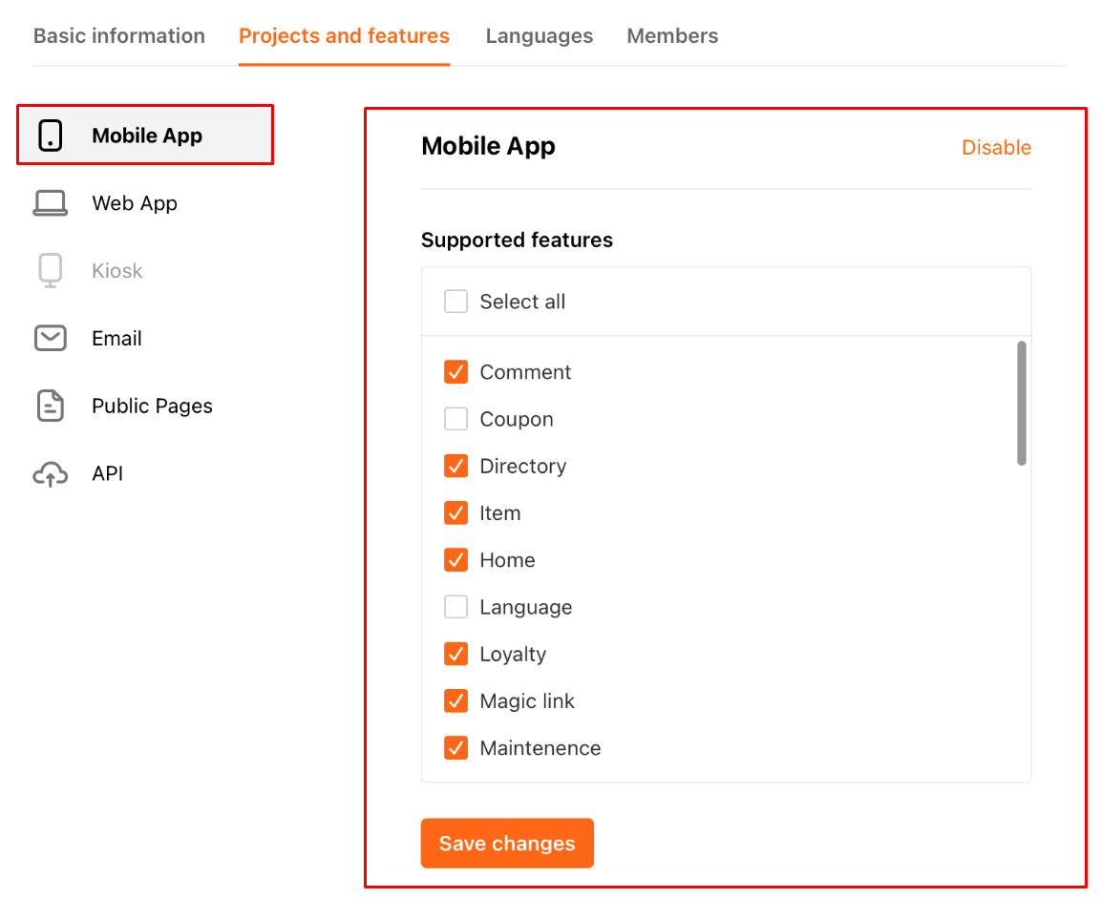Screen dimensions: 1101x898
Task: Click the grayed-out Kiosk icon
Action: [50, 270]
